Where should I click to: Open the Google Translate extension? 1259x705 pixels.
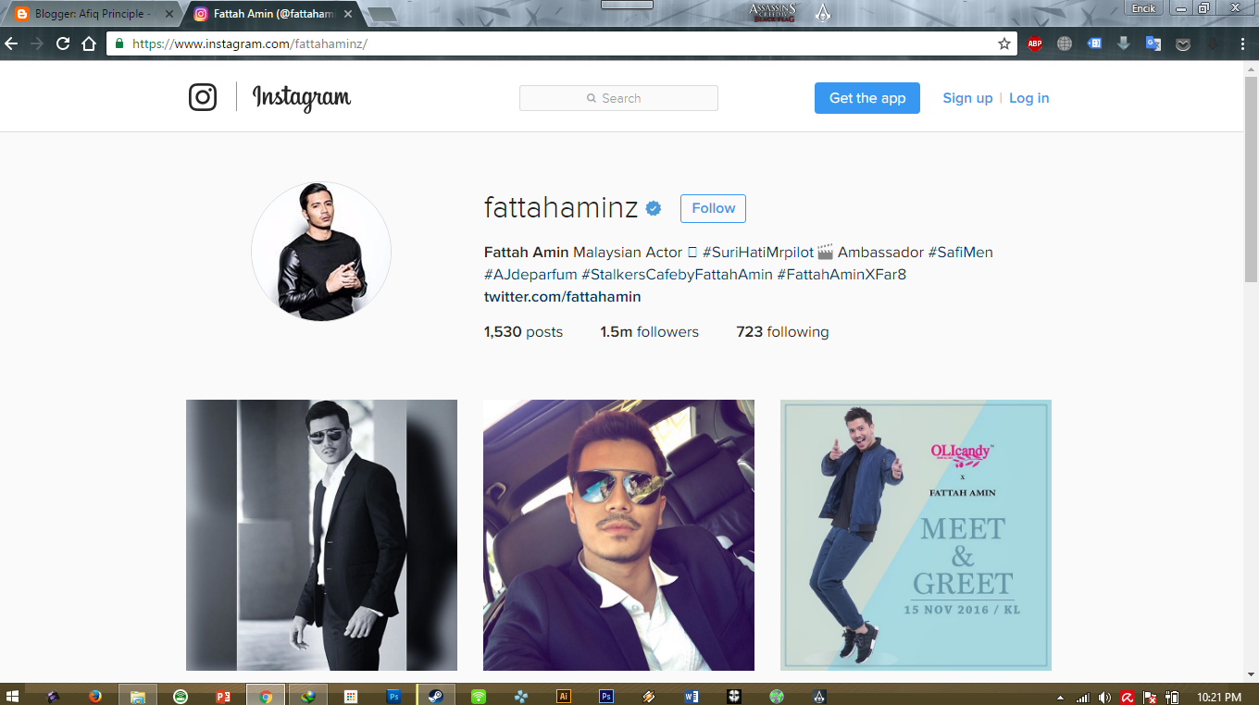click(1153, 43)
